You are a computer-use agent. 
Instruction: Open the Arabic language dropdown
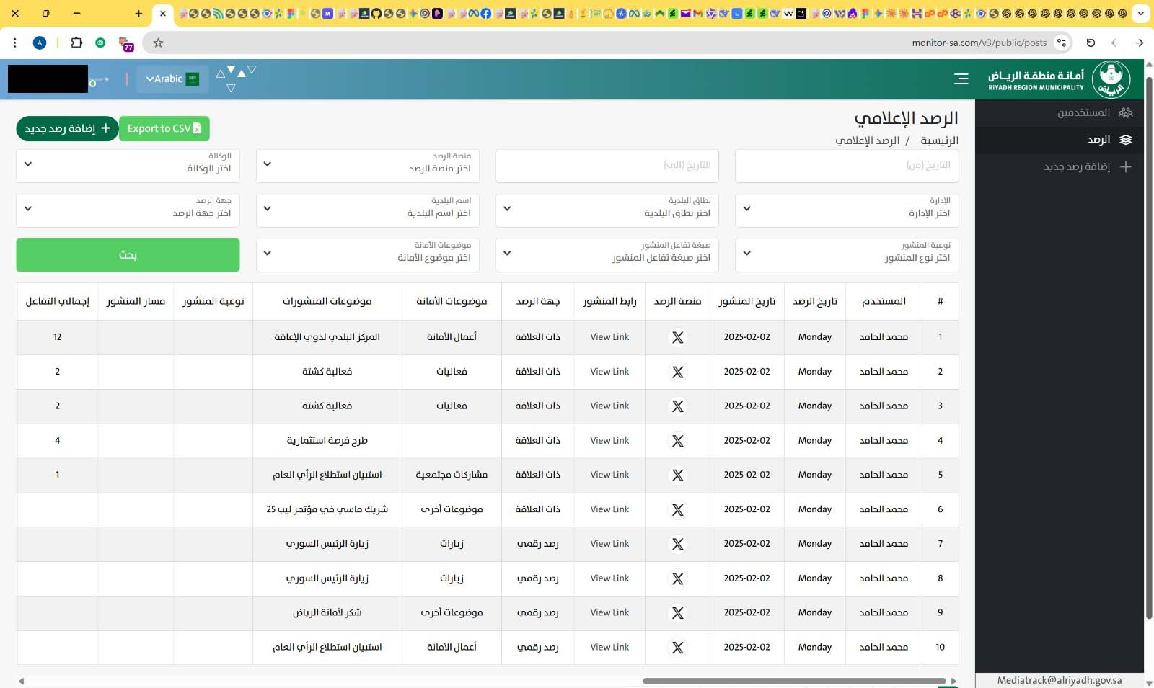(x=172, y=79)
